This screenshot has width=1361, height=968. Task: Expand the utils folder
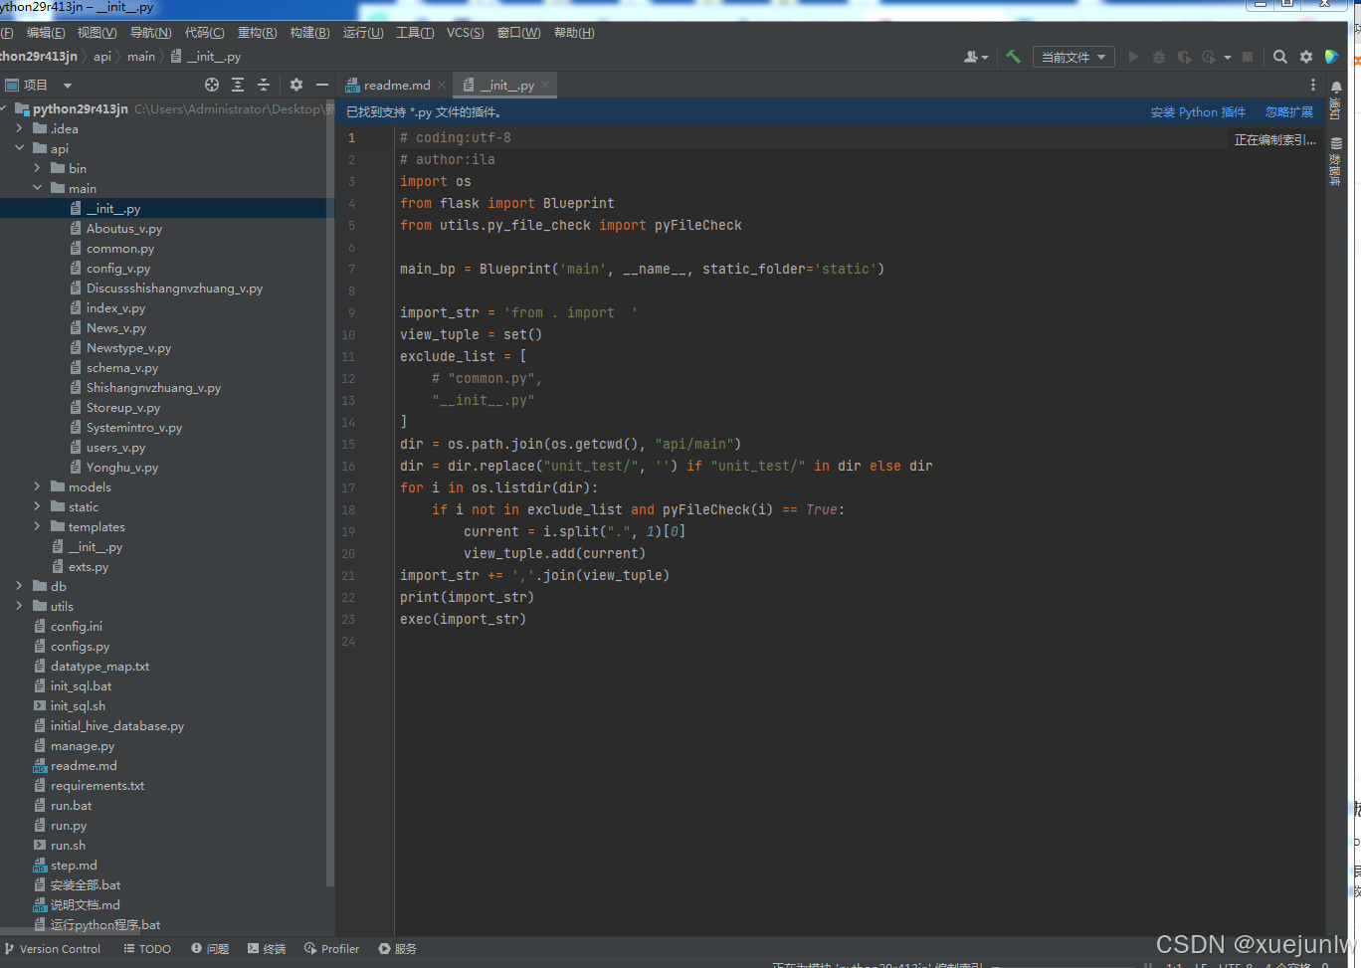pos(19,606)
